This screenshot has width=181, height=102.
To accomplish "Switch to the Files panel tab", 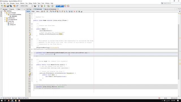I will pos(19,9).
